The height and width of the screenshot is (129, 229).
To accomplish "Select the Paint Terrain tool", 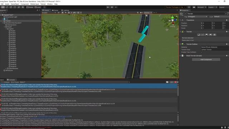I will coord(203,35).
